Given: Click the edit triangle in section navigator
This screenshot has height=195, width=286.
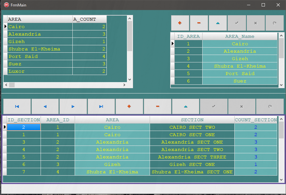Looking at the screenshot, I should (186, 106).
